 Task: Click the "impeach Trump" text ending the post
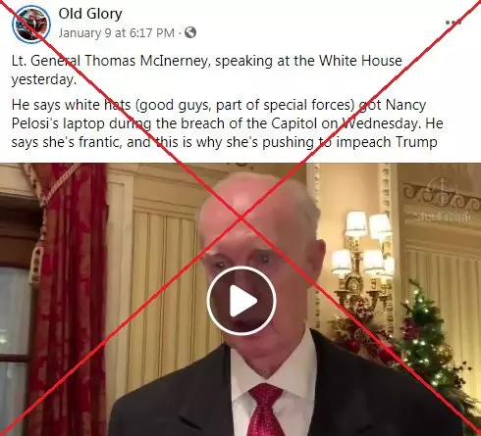(x=387, y=142)
